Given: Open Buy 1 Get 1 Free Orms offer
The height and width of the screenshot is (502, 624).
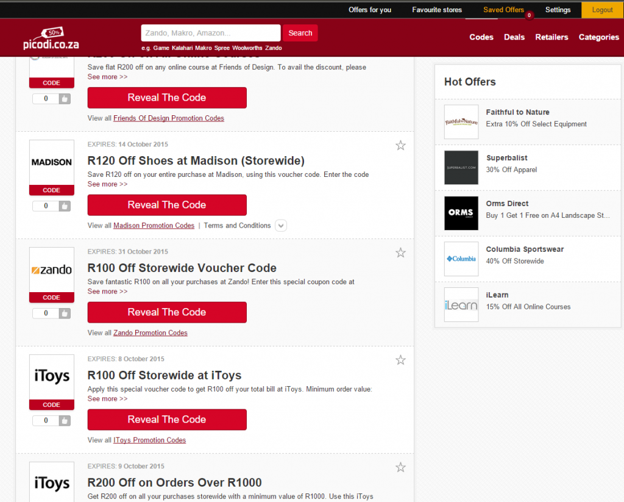Looking at the screenshot, I should coord(548,215).
